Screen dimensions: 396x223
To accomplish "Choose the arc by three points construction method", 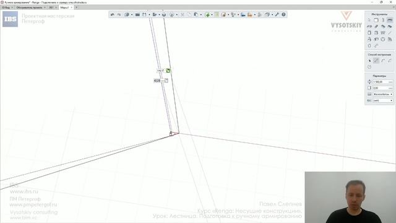I will (383, 61).
